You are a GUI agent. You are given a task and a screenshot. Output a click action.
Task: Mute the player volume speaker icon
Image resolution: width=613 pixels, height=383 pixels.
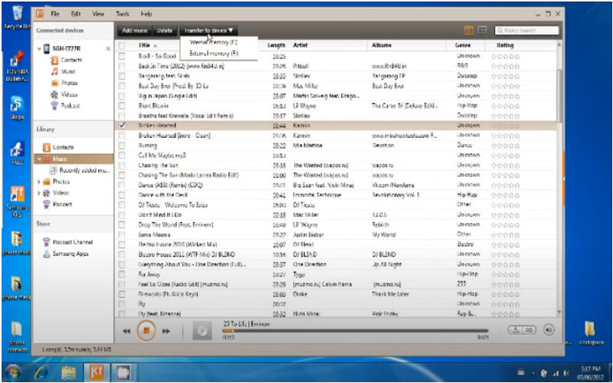(x=549, y=330)
